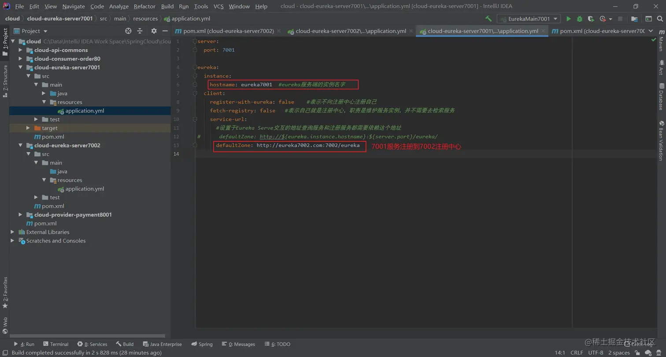Open the Refactor menu
This screenshot has width=666, height=357.
click(x=144, y=7)
